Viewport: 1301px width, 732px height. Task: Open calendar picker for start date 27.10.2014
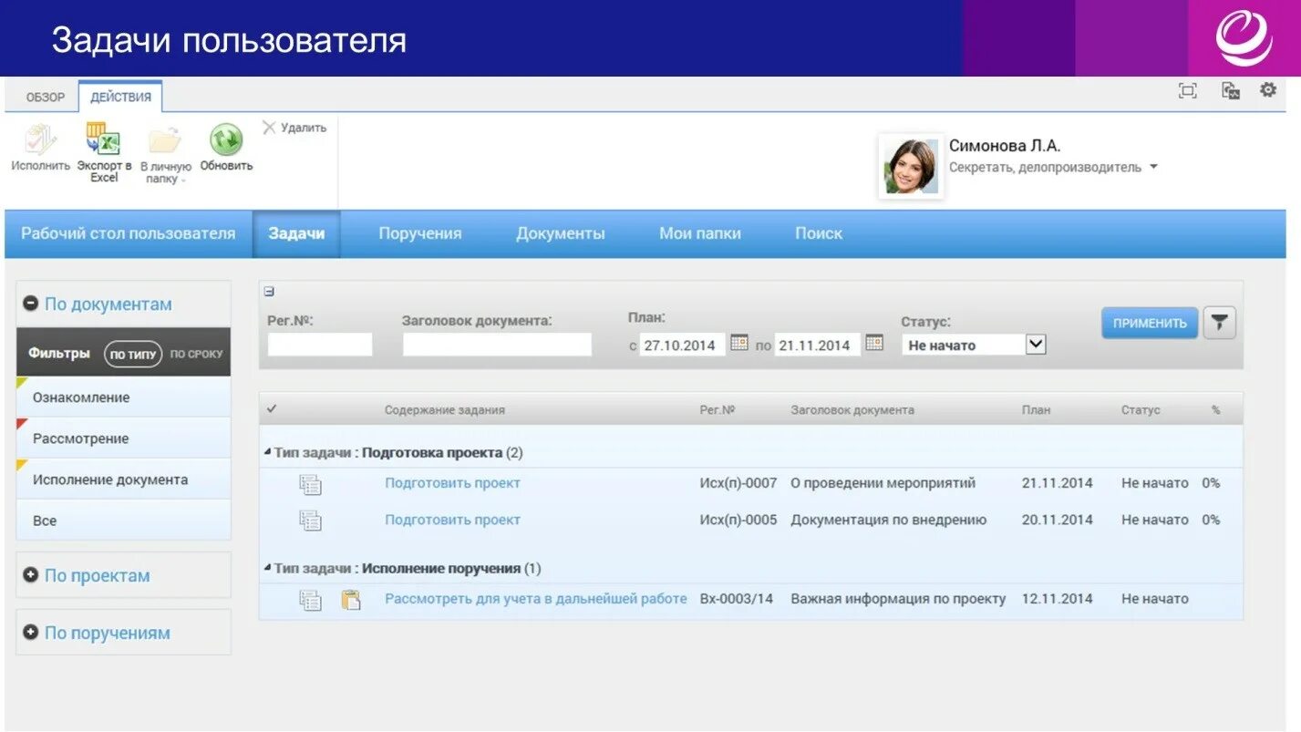[x=739, y=344]
